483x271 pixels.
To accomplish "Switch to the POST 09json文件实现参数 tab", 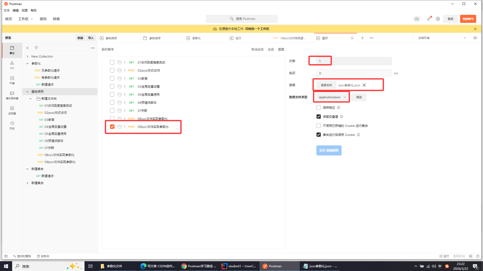I will (x=292, y=38).
